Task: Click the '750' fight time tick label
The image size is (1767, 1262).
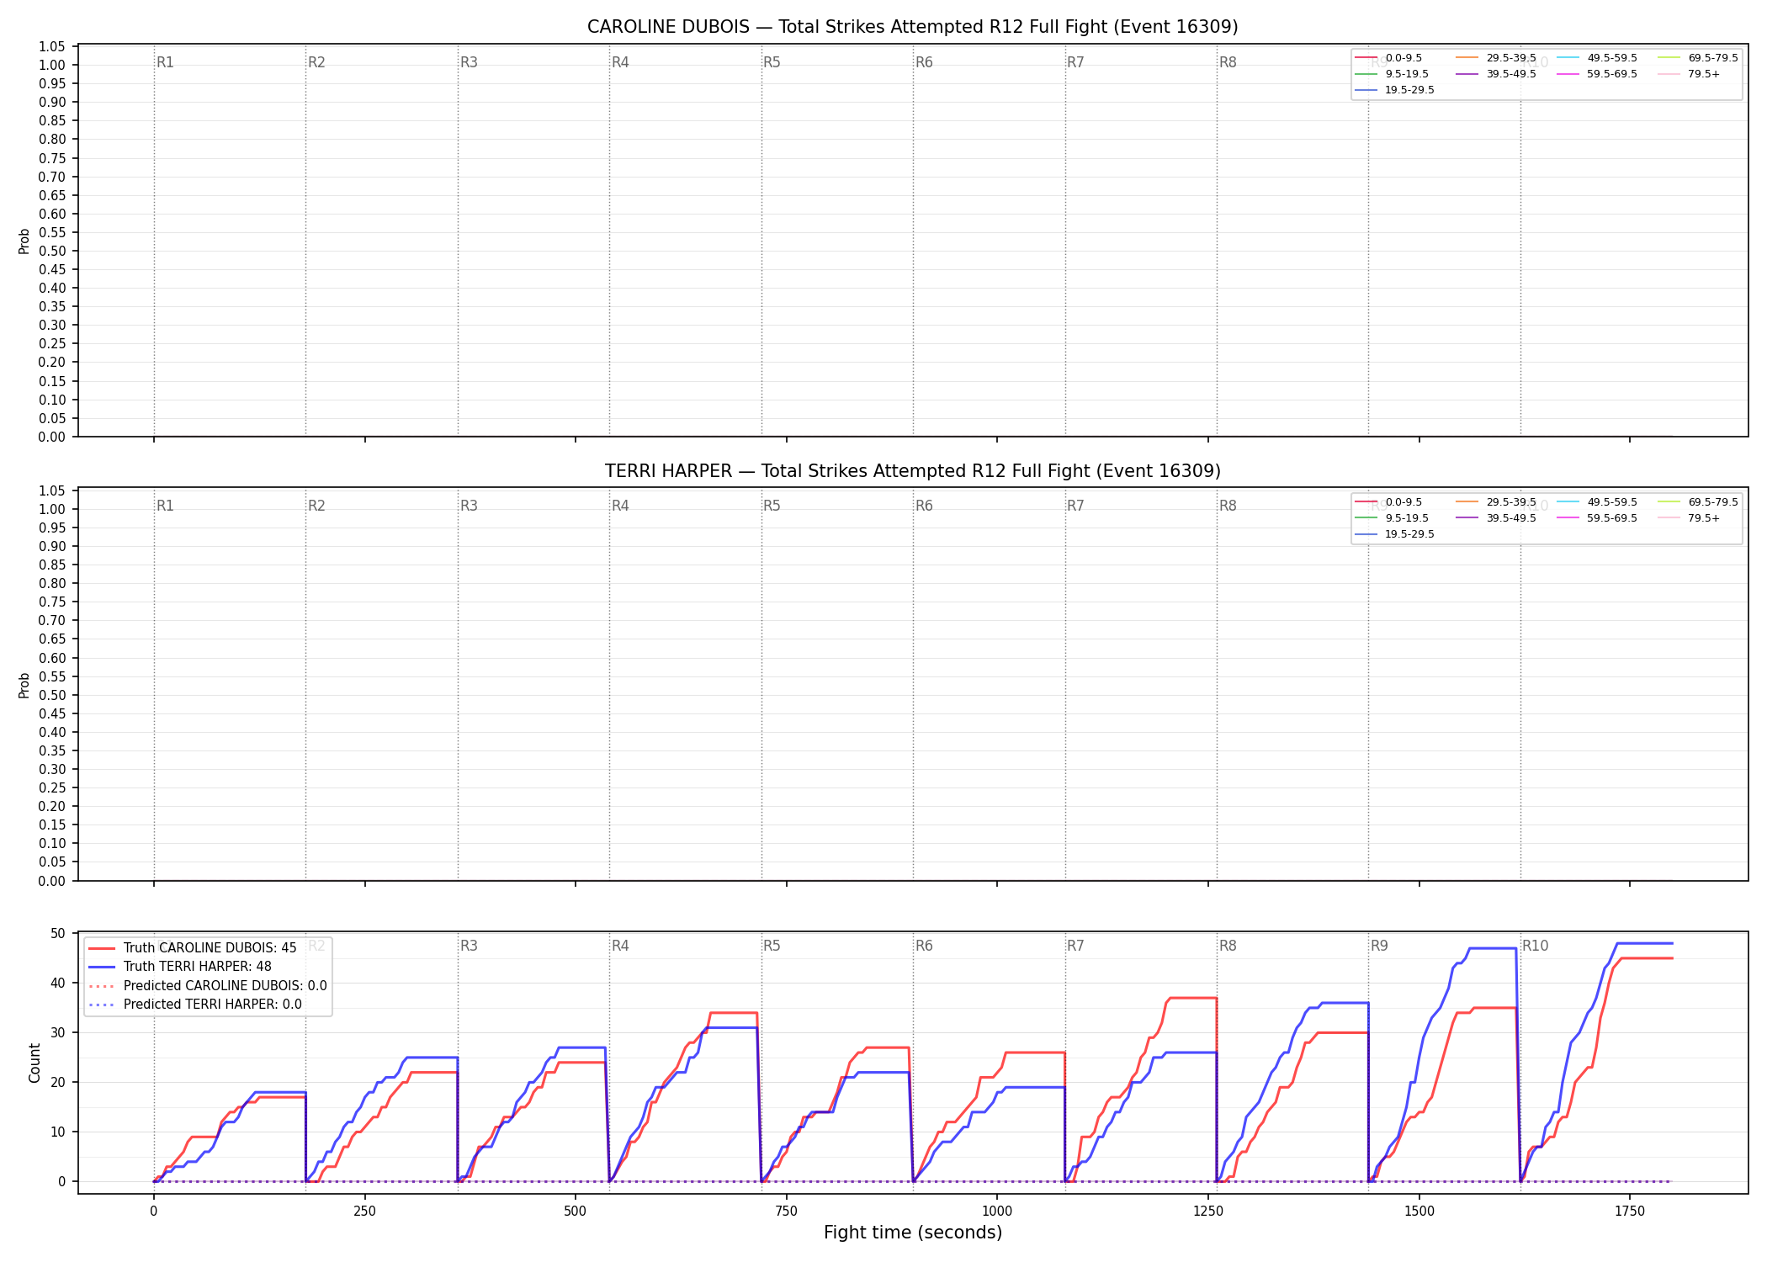Action: coord(786,1212)
